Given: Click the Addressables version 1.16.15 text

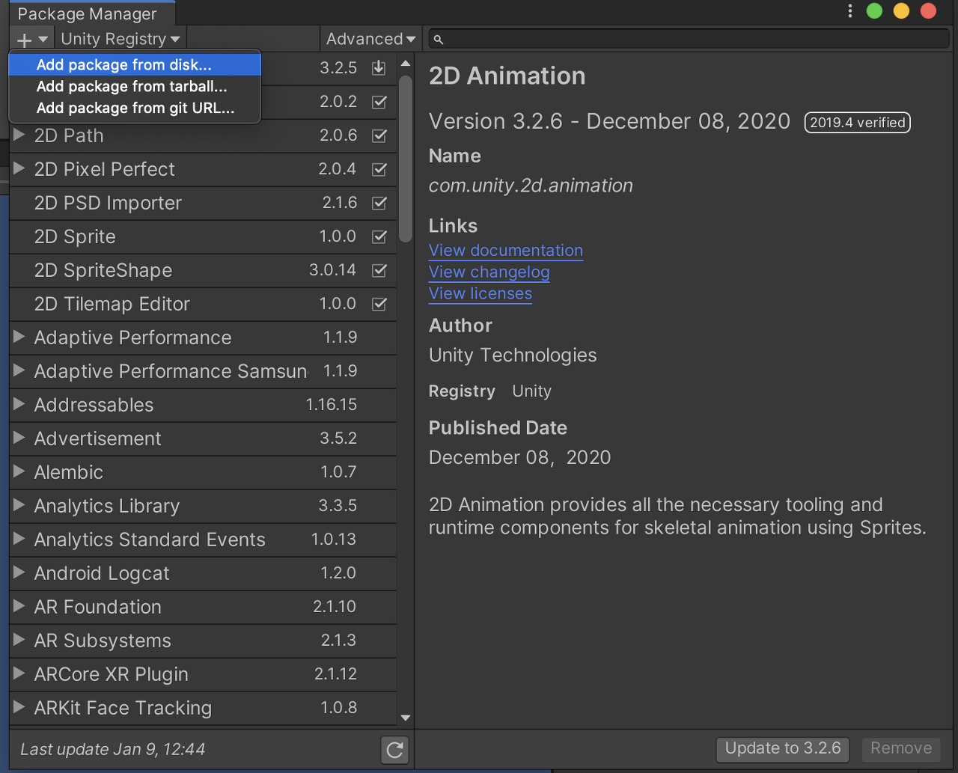Looking at the screenshot, I should (332, 405).
